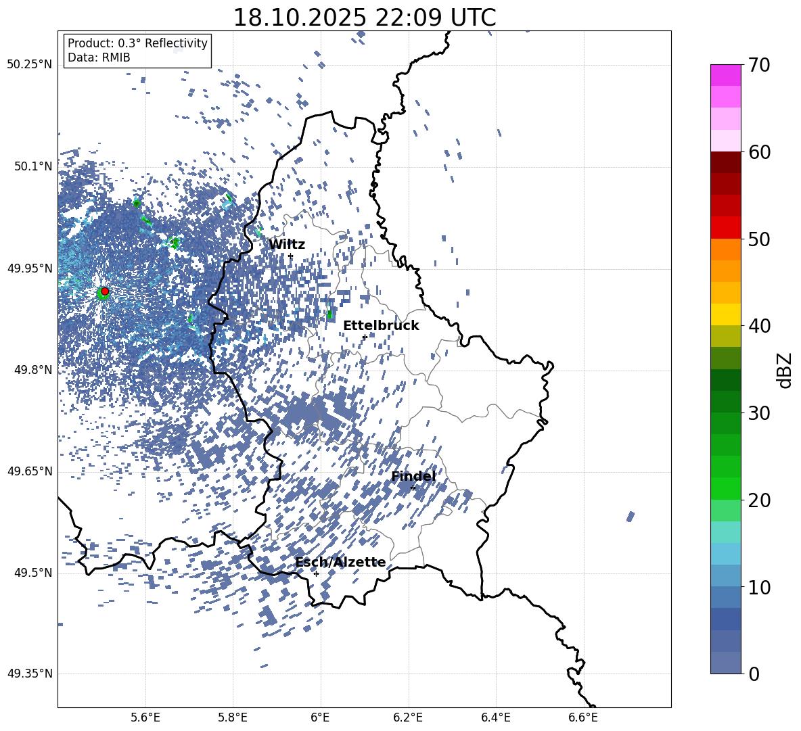Click the 49.5°N latitude label
801x731 pixels.
(33, 573)
